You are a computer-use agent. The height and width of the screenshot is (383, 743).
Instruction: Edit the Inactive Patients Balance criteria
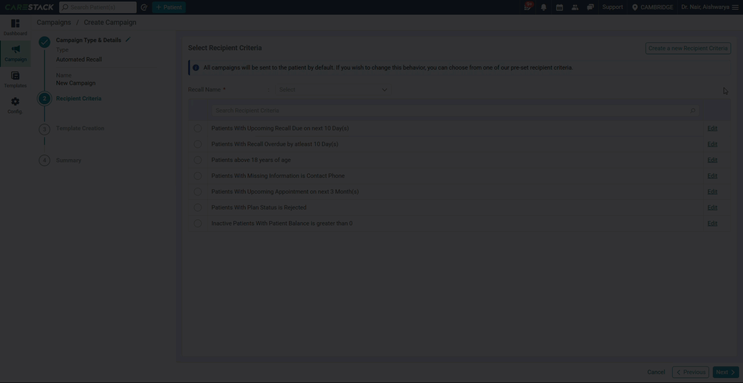[712, 223]
